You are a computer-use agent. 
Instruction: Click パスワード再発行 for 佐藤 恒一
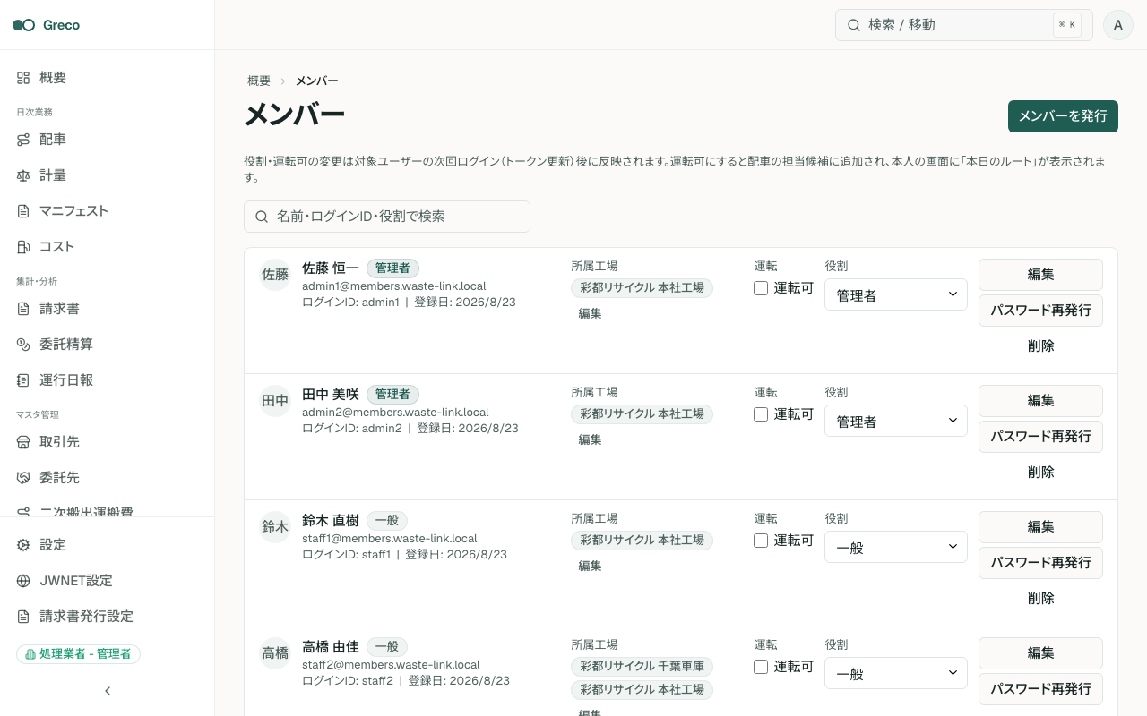pos(1040,311)
